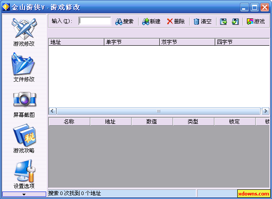Open the 屏幕截图 camera sidebar icon

coord(24,105)
